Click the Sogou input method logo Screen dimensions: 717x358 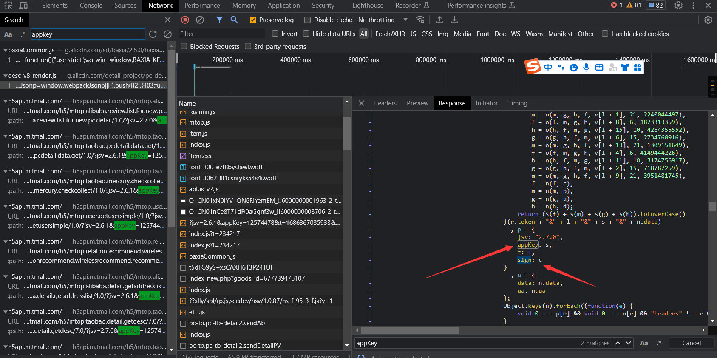[533, 66]
